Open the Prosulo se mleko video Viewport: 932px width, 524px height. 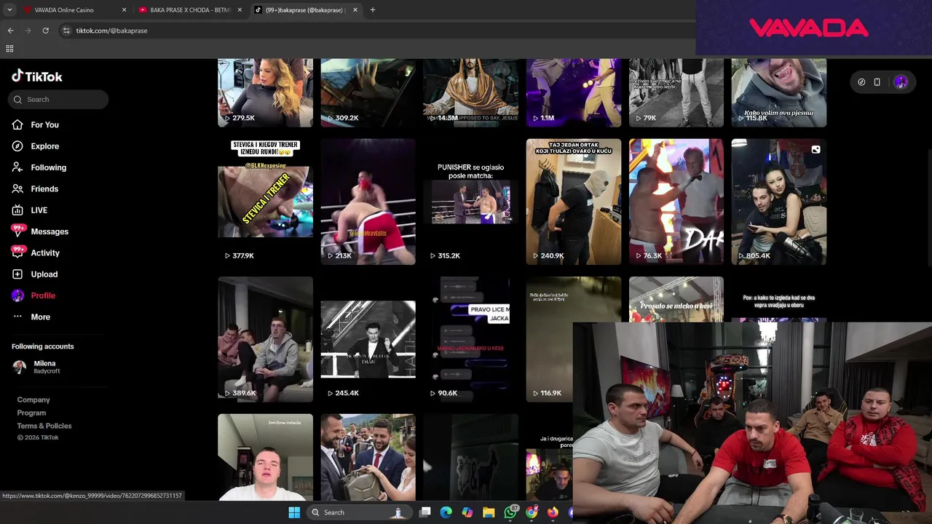(676, 299)
